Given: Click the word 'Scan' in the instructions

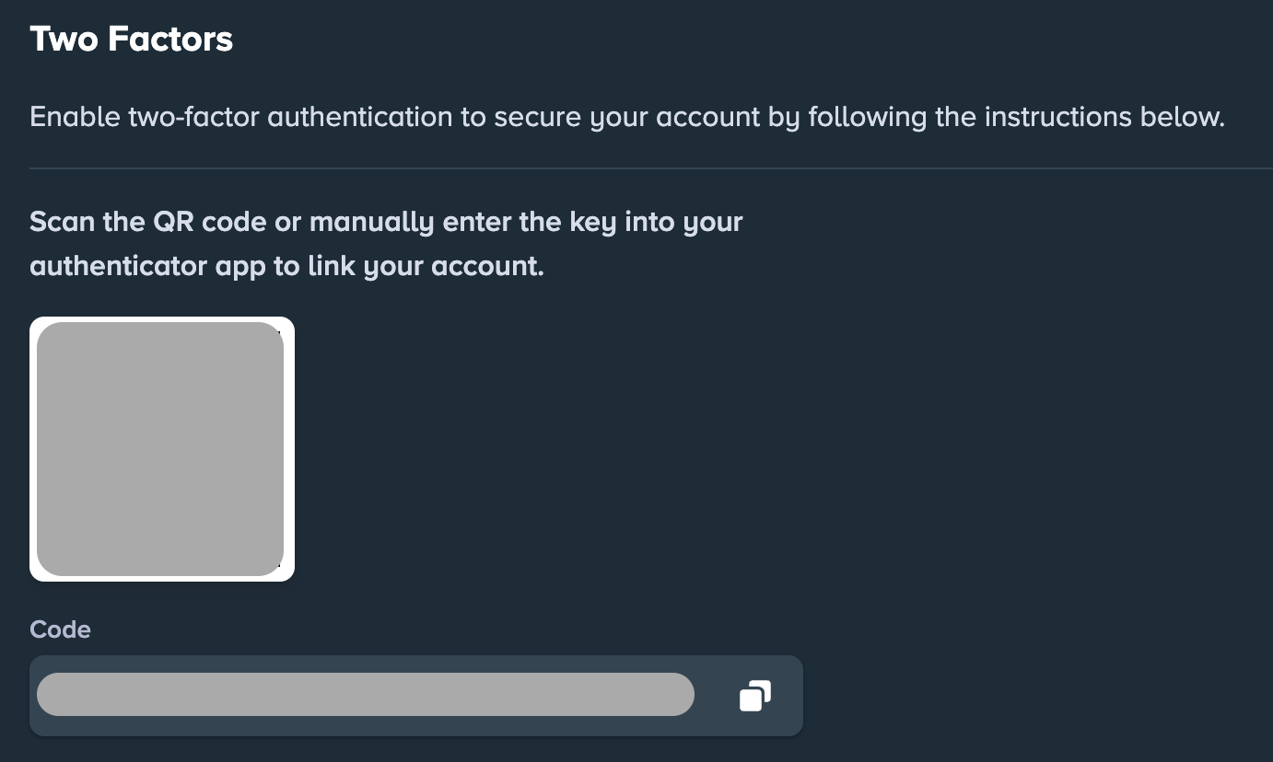Looking at the screenshot, I should coord(62,222).
